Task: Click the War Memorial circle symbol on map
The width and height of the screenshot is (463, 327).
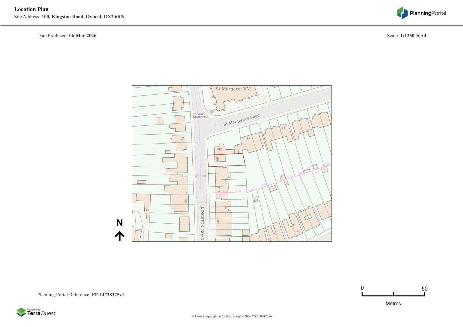Action: (x=212, y=111)
